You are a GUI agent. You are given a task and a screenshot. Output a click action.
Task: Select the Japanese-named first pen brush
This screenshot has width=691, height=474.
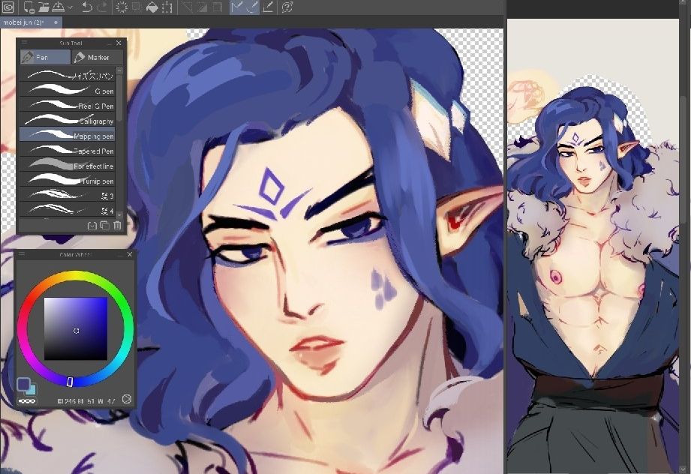tap(67, 76)
